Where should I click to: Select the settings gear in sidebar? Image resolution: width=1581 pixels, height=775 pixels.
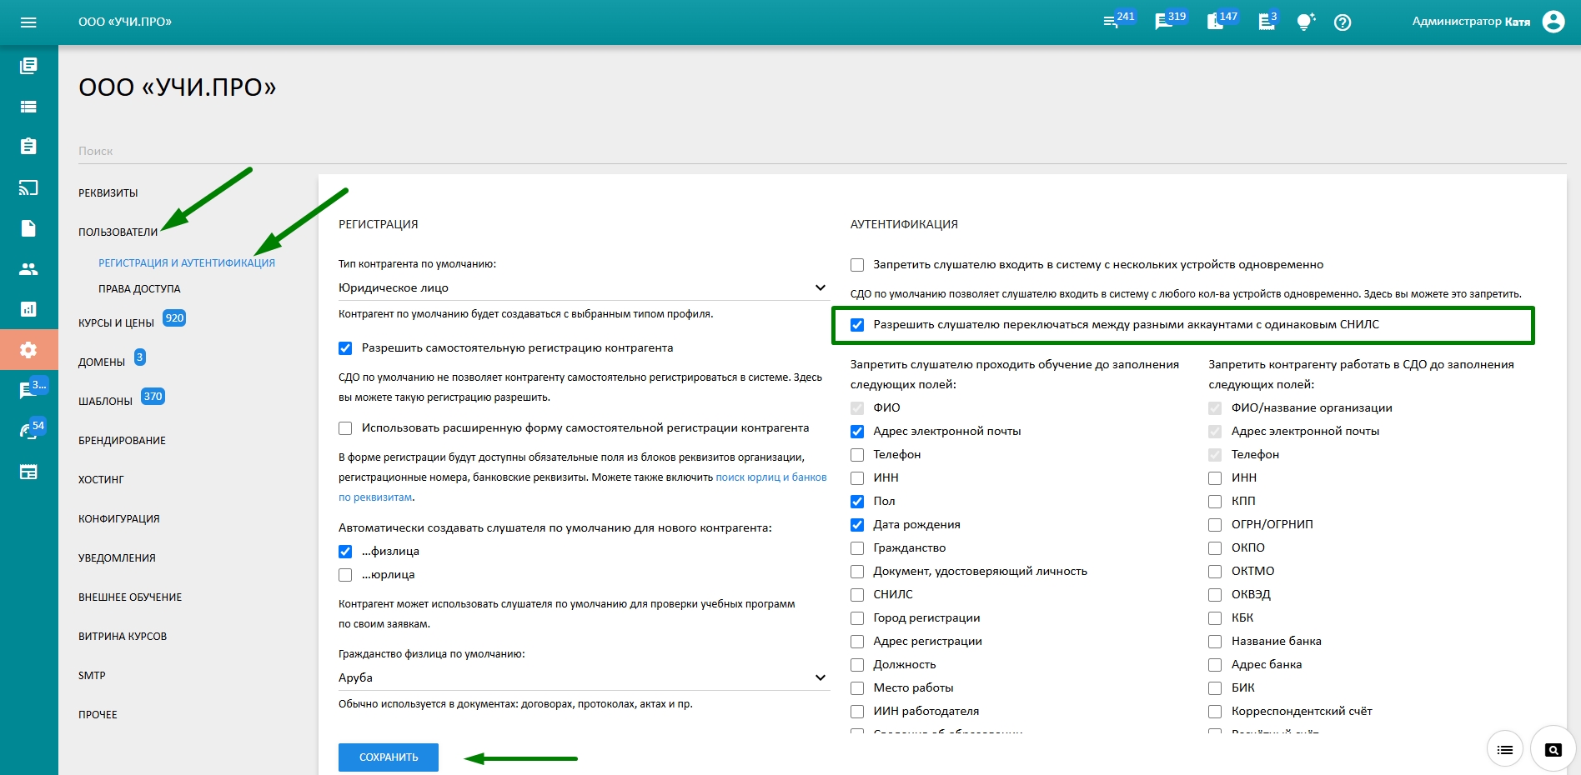click(28, 350)
